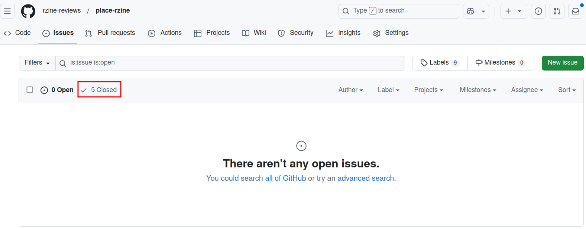Image resolution: width=586 pixels, height=229 pixels.
Task: Show the 5 Closed issues
Action: pos(99,90)
